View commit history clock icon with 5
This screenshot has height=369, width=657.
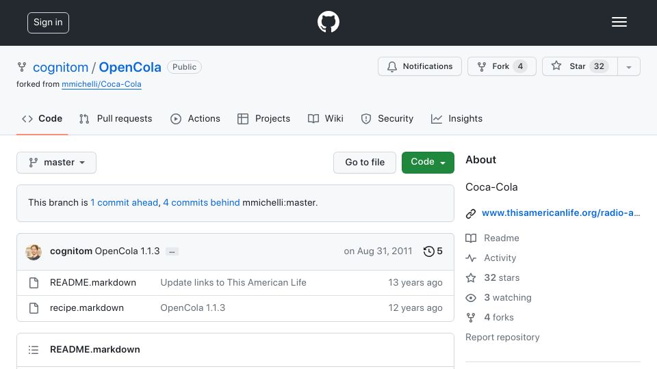[433, 251]
